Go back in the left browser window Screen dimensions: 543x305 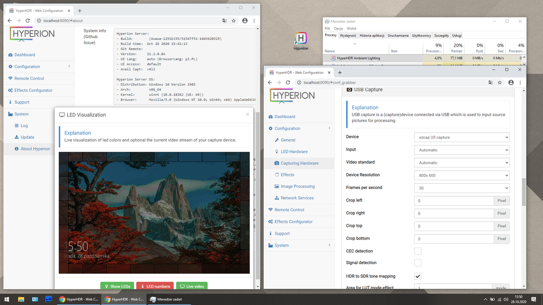click(x=10, y=20)
